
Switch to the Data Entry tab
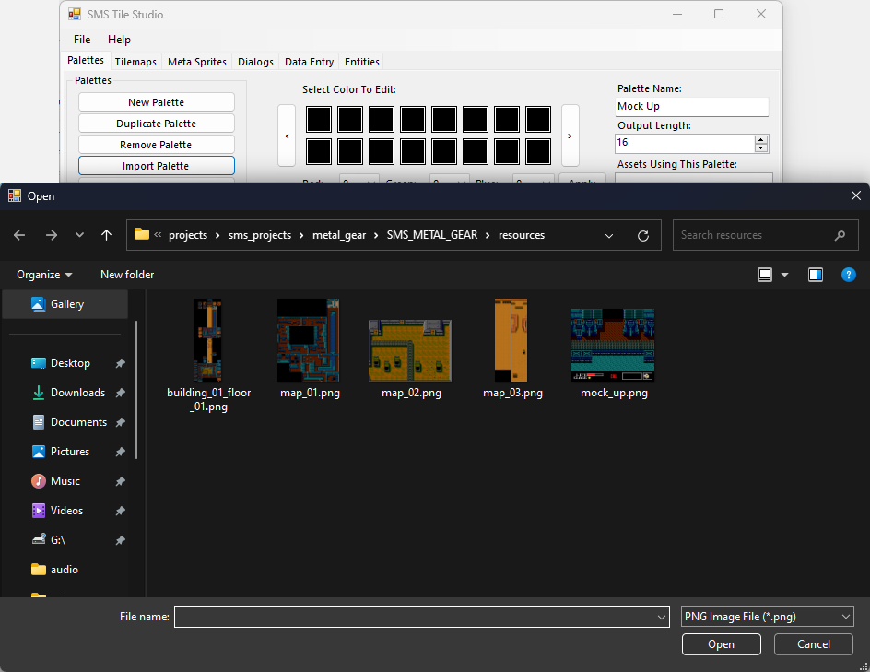[x=309, y=62]
